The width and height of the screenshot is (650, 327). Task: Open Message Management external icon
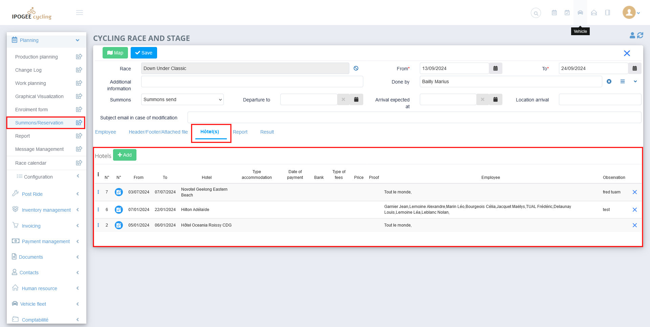click(x=79, y=149)
